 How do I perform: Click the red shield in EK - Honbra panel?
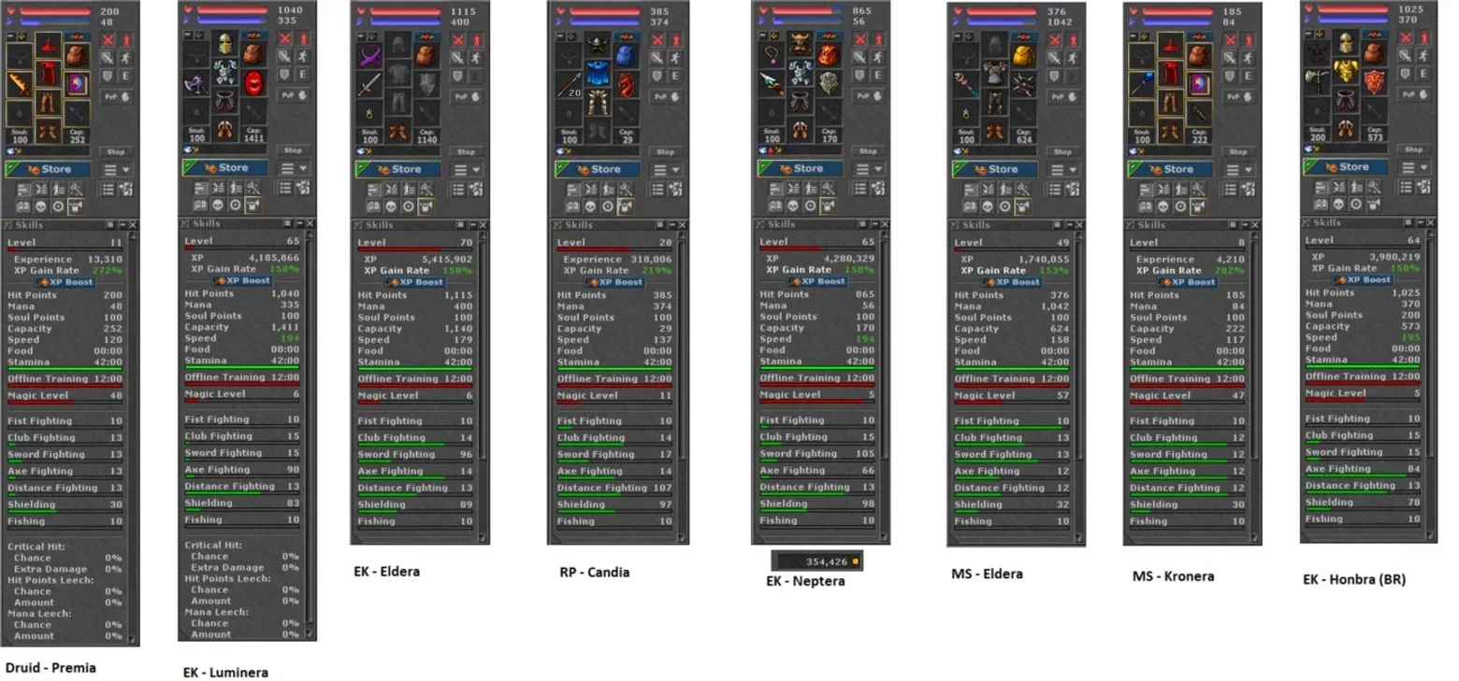1373,82
